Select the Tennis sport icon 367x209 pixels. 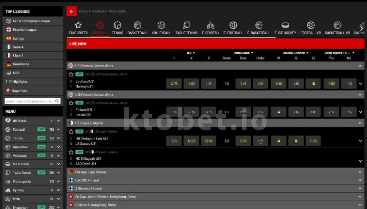[117, 25]
